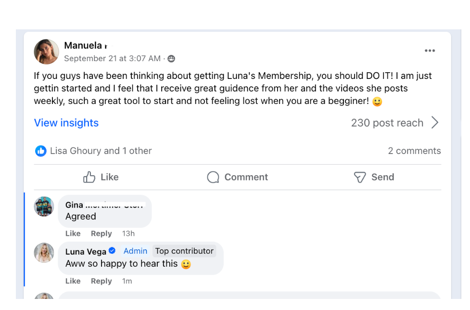Open the three-dot post options menu
This screenshot has height=310, width=470.
coord(430,51)
